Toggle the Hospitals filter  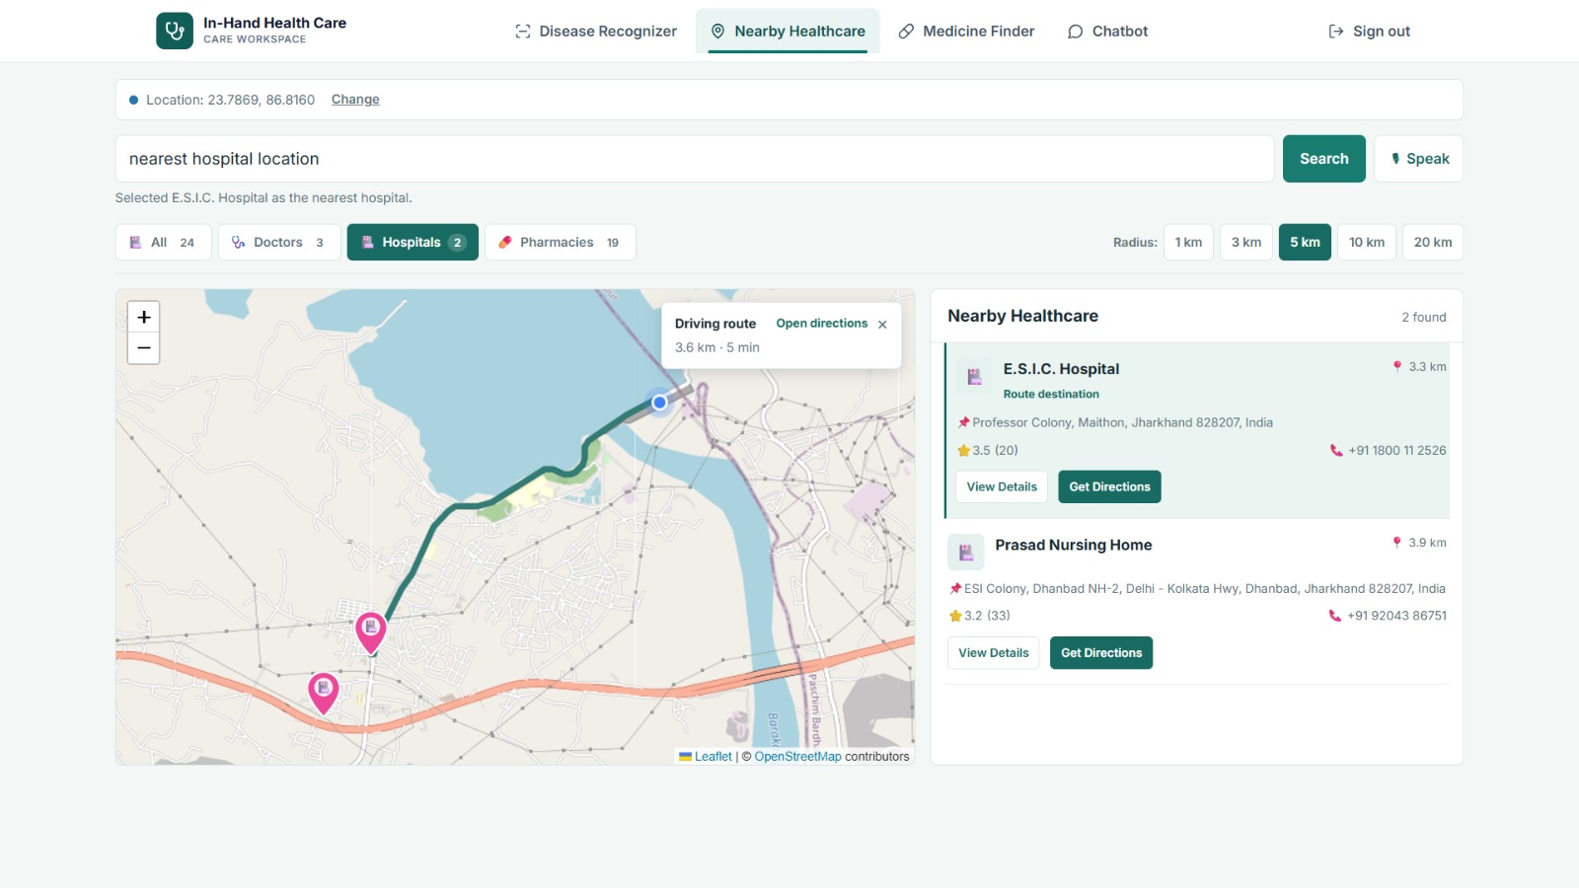pyautogui.click(x=413, y=243)
